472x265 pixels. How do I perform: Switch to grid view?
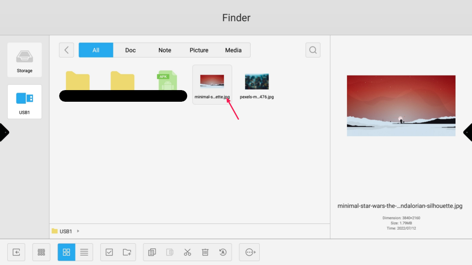66,252
